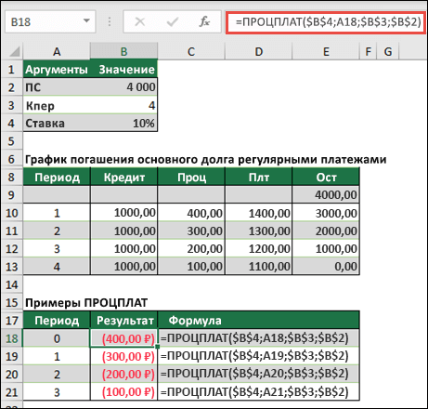Click the 'График погашения основного долга' title
Screen dimensions: 428x409
205,159
